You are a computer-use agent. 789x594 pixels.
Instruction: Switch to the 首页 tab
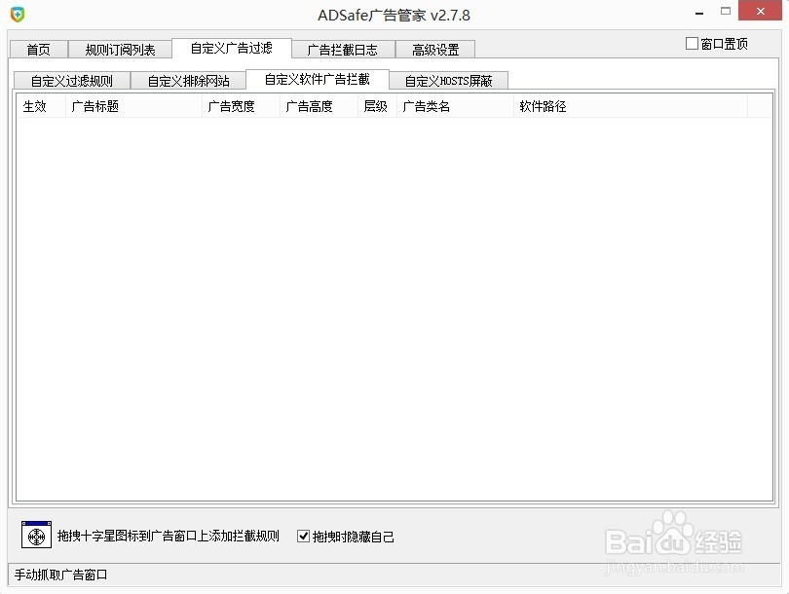coord(39,50)
